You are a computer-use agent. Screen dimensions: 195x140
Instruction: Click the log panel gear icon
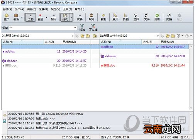[x=5, y=115]
